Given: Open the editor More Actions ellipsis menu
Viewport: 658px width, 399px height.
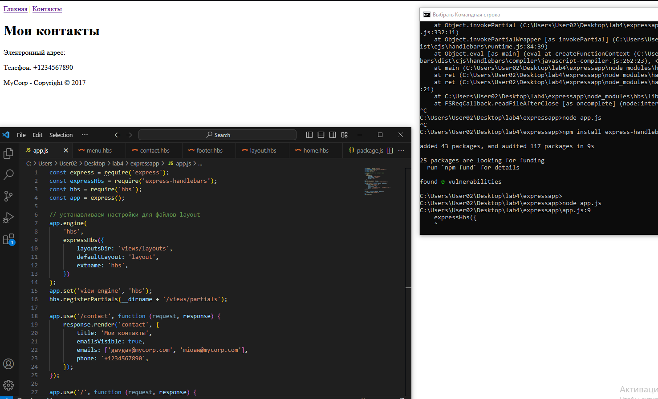Looking at the screenshot, I should point(401,151).
